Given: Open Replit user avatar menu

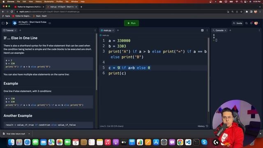Looking at the screenshot, I should point(256,23).
